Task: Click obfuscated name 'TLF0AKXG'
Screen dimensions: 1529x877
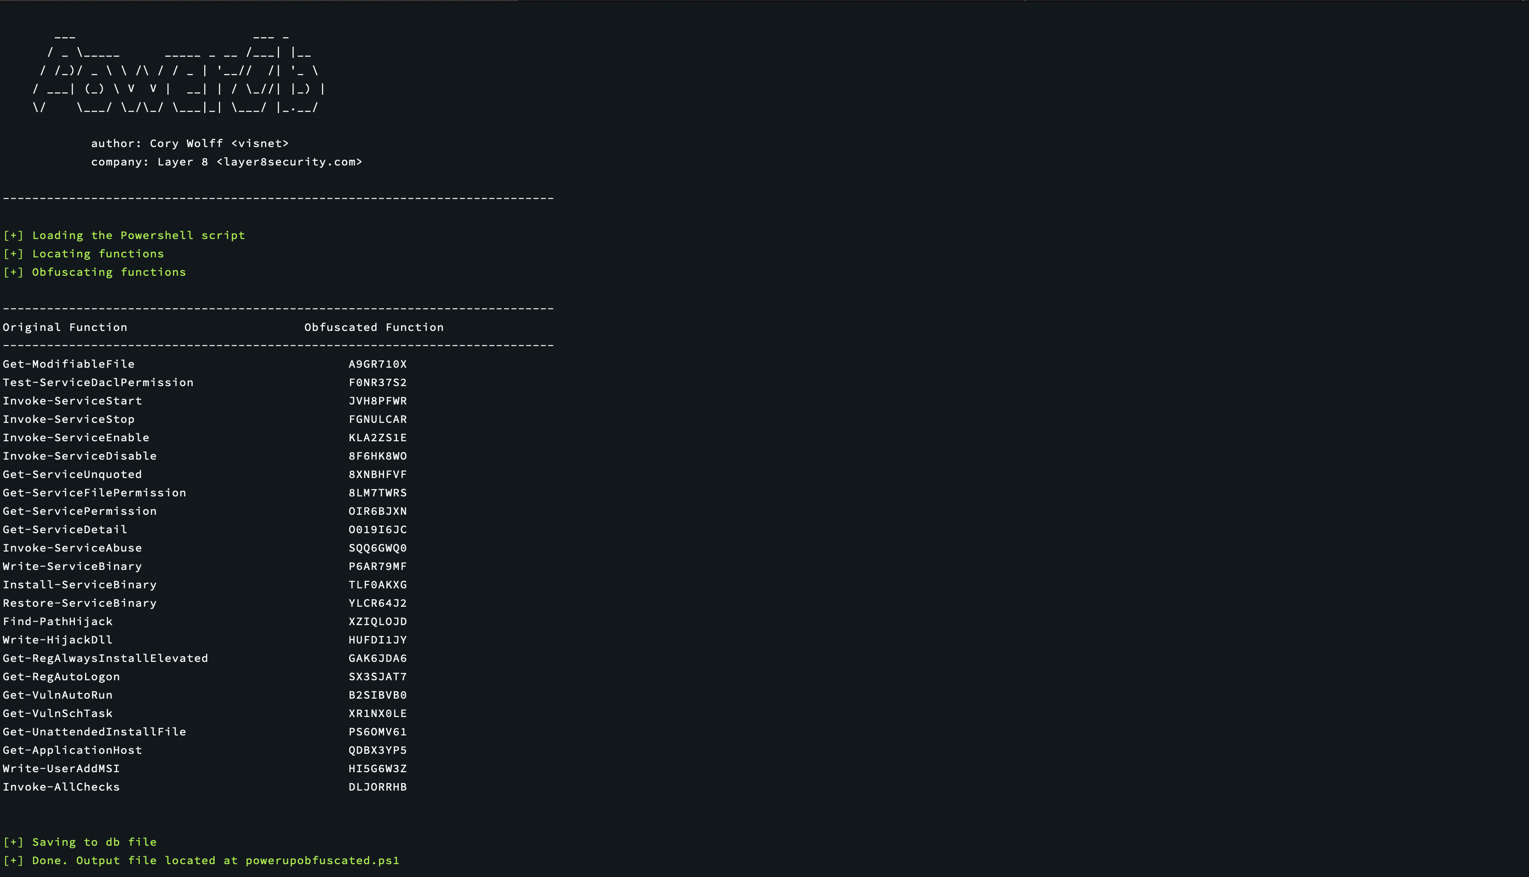Action: 378,584
